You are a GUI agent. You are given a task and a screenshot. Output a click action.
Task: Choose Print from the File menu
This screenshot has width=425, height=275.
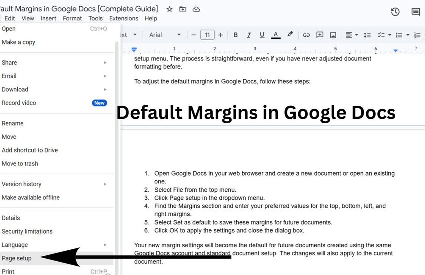[56, 271]
